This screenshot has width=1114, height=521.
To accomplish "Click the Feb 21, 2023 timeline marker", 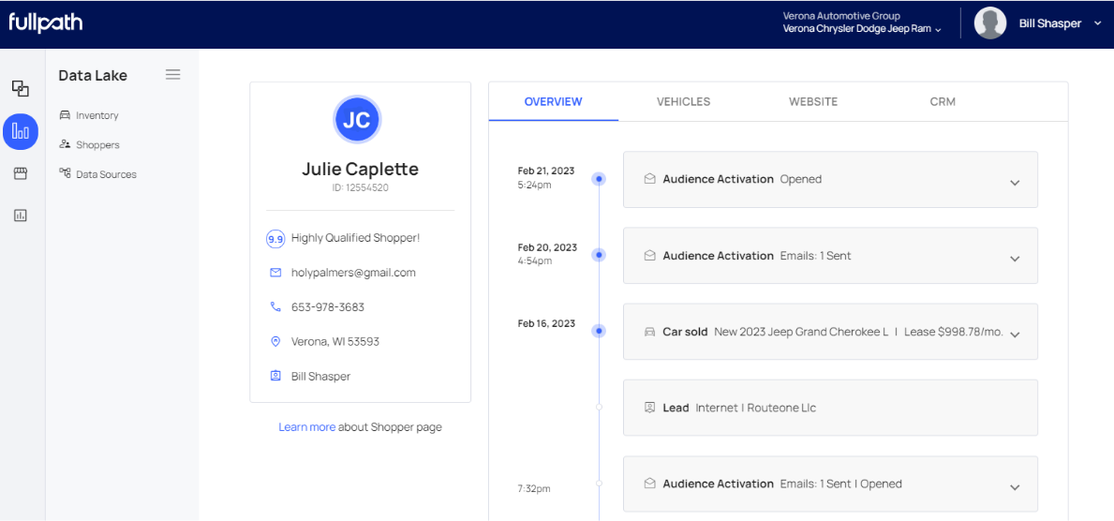I will (x=599, y=178).
